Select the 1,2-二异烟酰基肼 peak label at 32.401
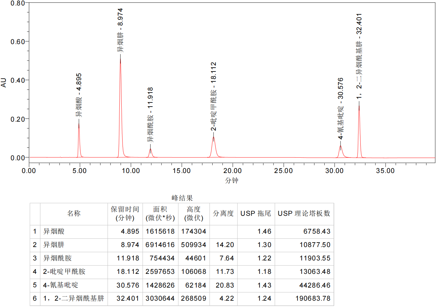 point(359,56)
